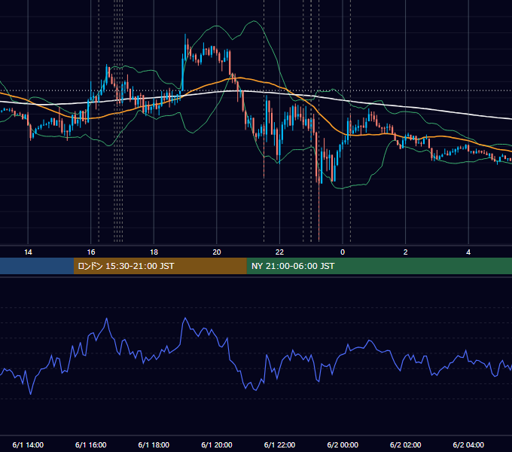Viewport: 512px width, 452px height.
Task: Click hour label 16 on price chart axis
Action: click(x=91, y=252)
